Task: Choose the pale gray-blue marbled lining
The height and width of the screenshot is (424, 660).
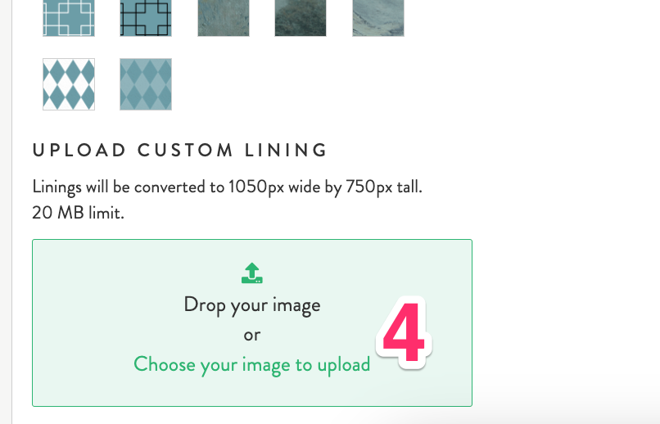Action: [378, 18]
